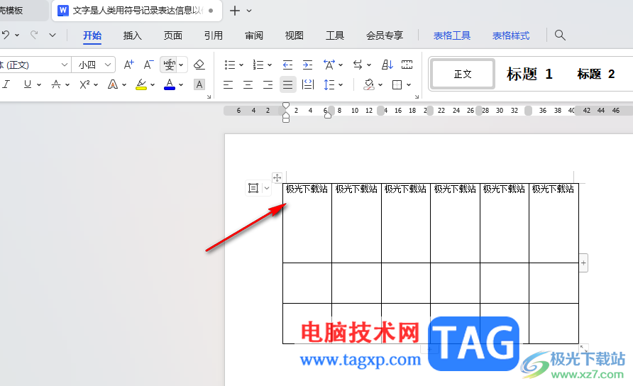Expand font color dropdown arrow
Screen dimensions: 633x386
coord(181,84)
